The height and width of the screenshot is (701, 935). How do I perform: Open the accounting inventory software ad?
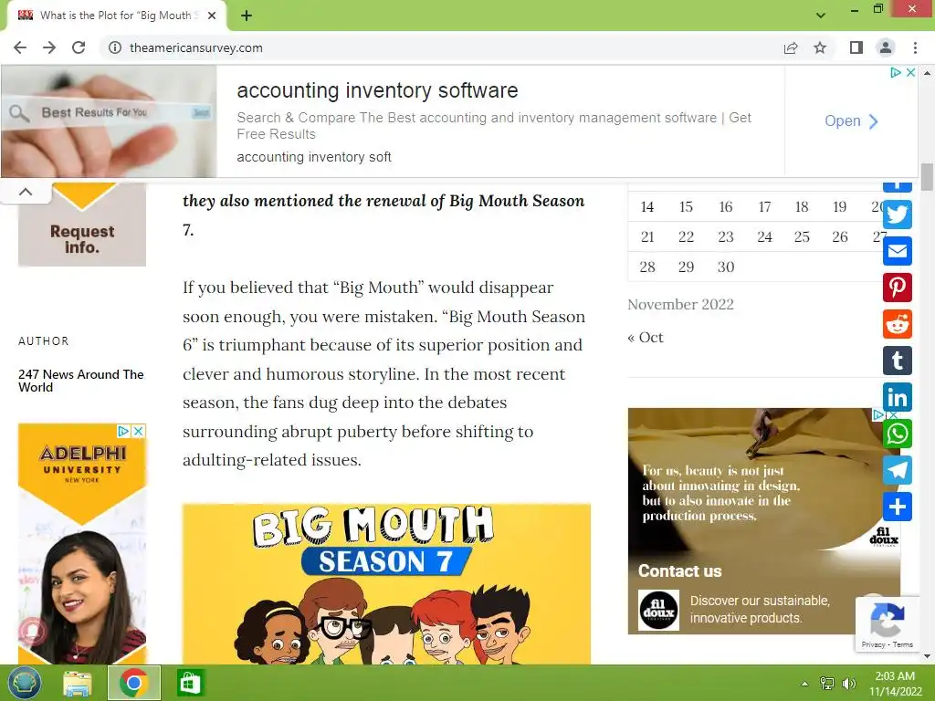[x=851, y=121]
